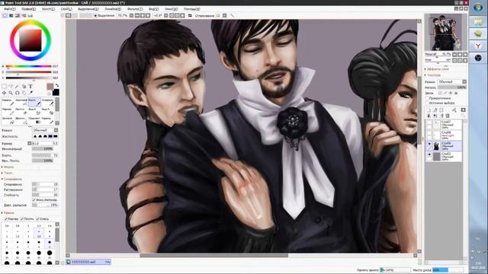Open the Вид menu
The height and width of the screenshot is (274, 488).
point(154,9)
